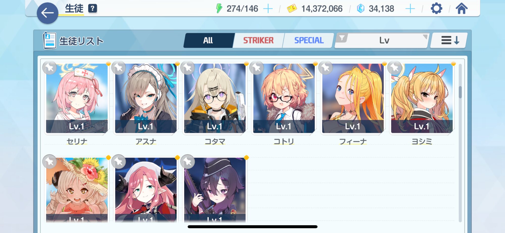Click the blue gem currency icon
Screen dimensions: 505x233
(x=361, y=9)
